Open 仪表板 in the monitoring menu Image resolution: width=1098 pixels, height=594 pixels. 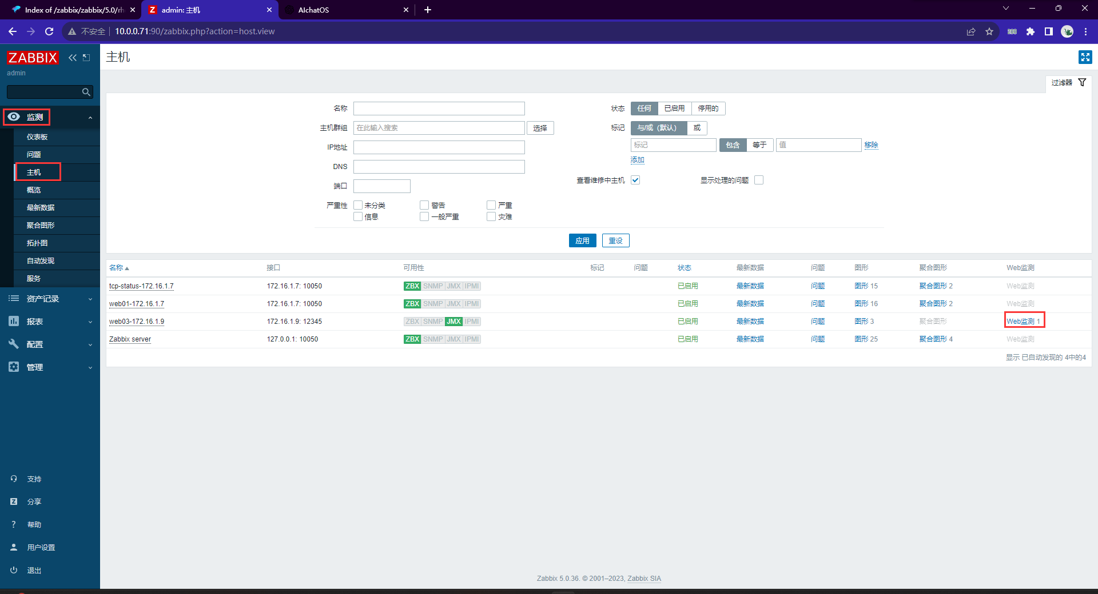37,137
